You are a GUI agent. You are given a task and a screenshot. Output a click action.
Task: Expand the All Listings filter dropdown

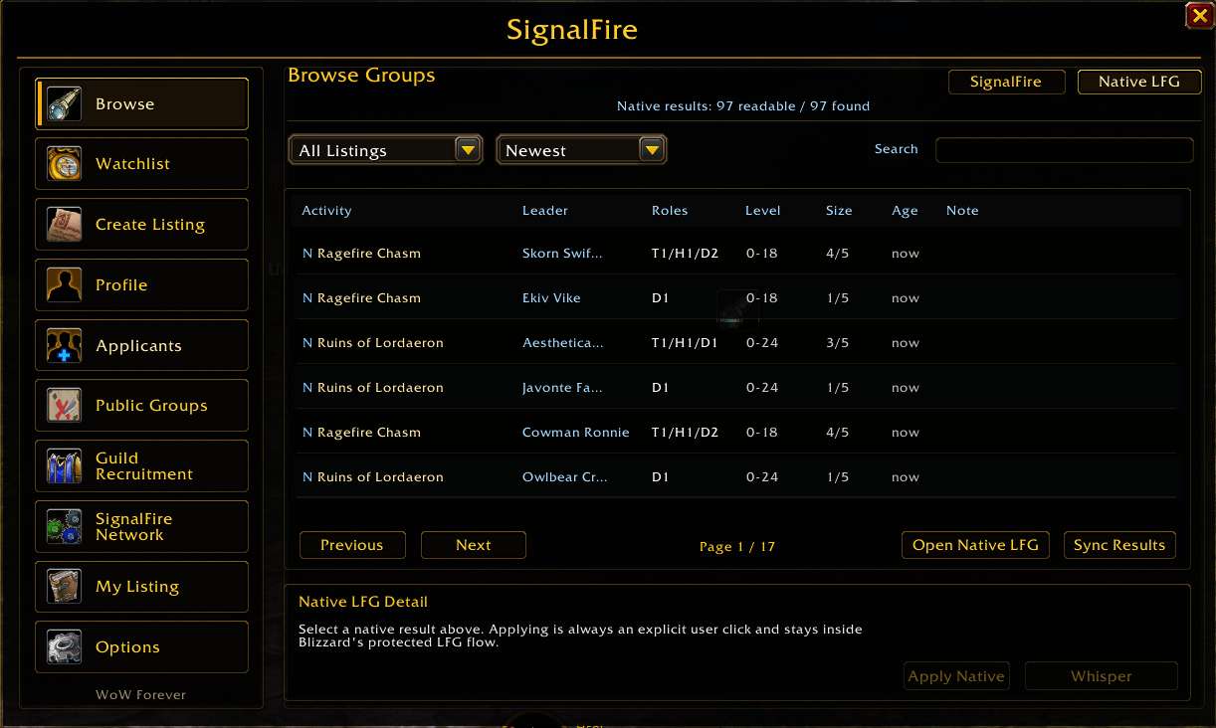coord(385,150)
